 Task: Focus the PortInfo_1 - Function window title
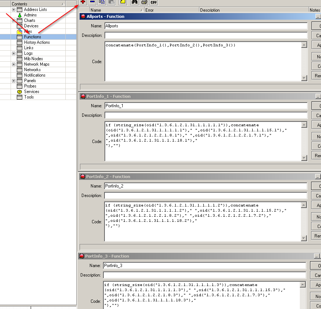pos(108,96)
